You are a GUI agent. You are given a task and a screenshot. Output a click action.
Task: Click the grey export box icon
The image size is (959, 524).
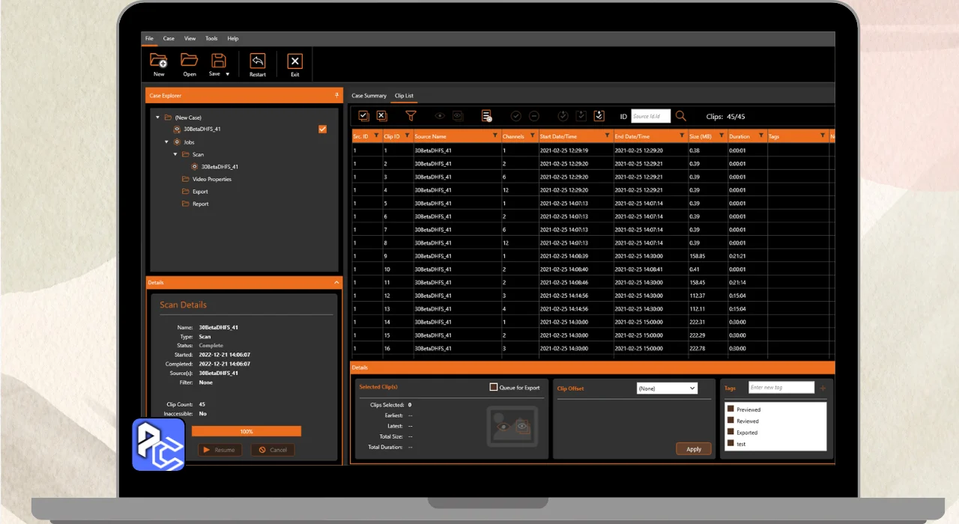point(581,116)
